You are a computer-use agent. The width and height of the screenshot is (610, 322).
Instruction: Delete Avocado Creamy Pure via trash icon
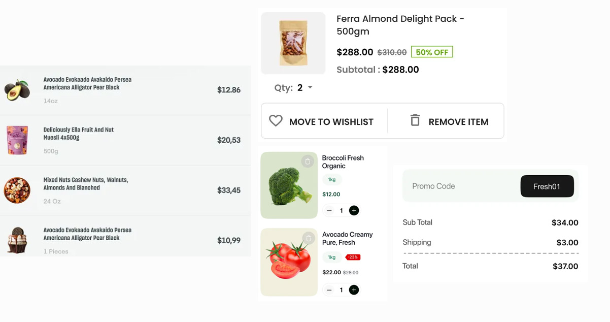click(309, 238)
